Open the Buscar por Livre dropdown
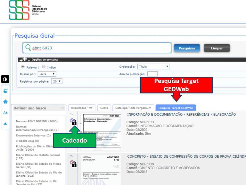Screen dimensions: 246x185 point(47,74)
